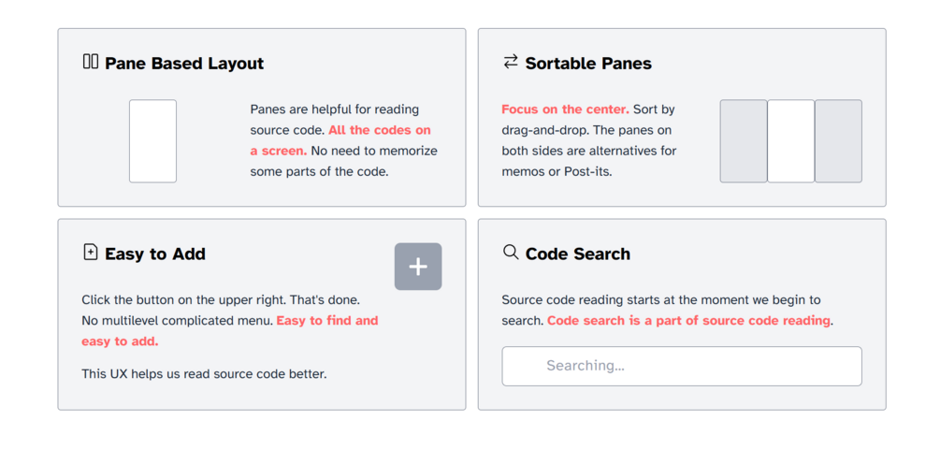Click "This UX helps us read" sentence
Viewport: 940px width, 464px height.
pos(204,374)
